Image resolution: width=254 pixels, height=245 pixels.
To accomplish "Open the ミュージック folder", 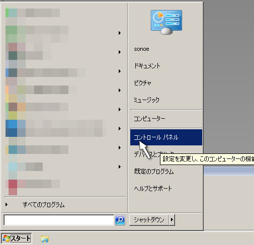I will click(x=146, y=100).
